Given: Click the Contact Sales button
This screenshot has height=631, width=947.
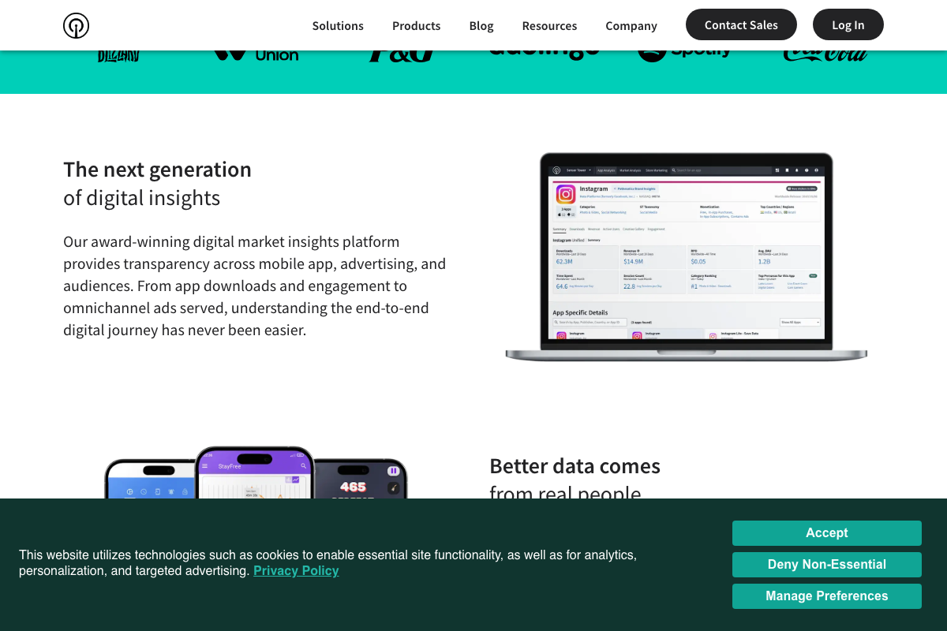Looking at the screenshot, I should click(x=741, y=24).
